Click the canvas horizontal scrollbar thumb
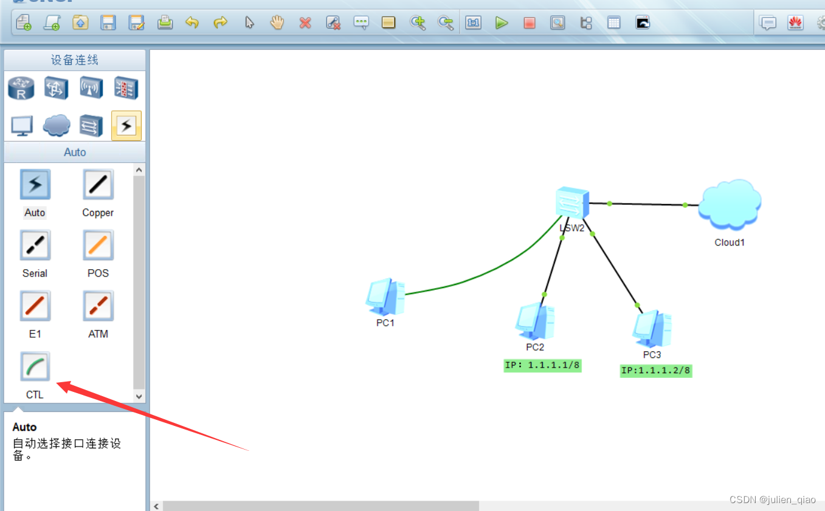 tap(321, 506)
